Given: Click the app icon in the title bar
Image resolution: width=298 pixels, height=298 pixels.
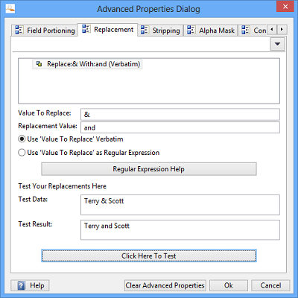Looking at the screenshot, I should click(10, 8).
